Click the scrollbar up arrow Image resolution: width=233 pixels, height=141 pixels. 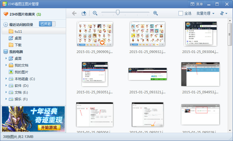tap(230, 21)
